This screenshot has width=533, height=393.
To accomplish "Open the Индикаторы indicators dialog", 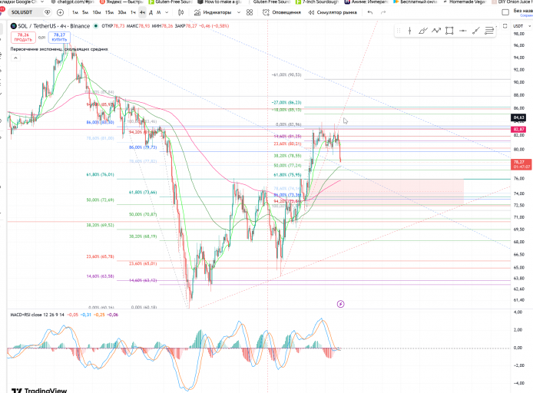I will (x=214, y=12).
